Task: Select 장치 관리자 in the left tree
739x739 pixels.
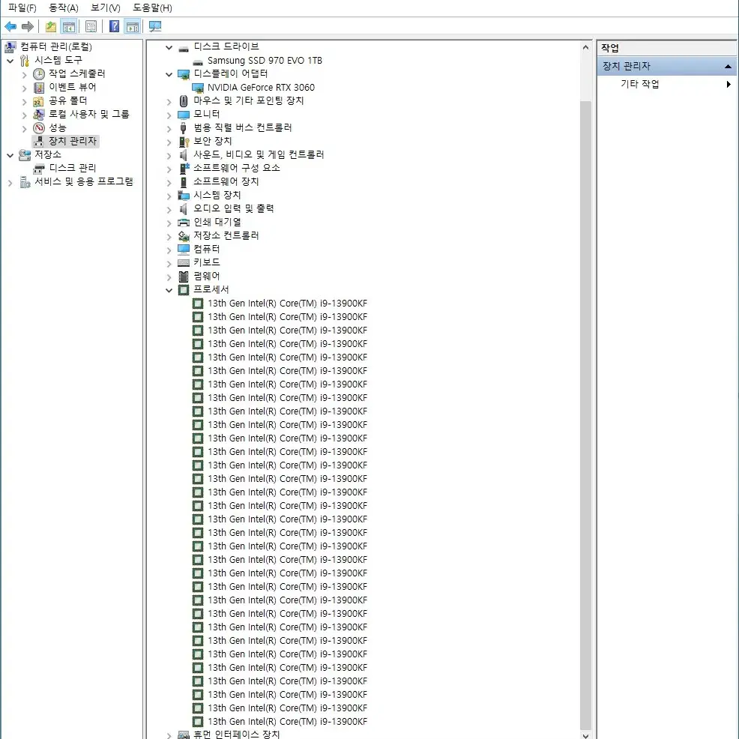Action: (73, 141)
